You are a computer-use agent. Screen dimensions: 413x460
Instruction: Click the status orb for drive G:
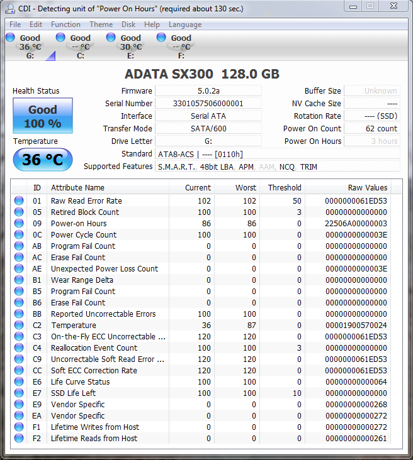pos(10,38)
